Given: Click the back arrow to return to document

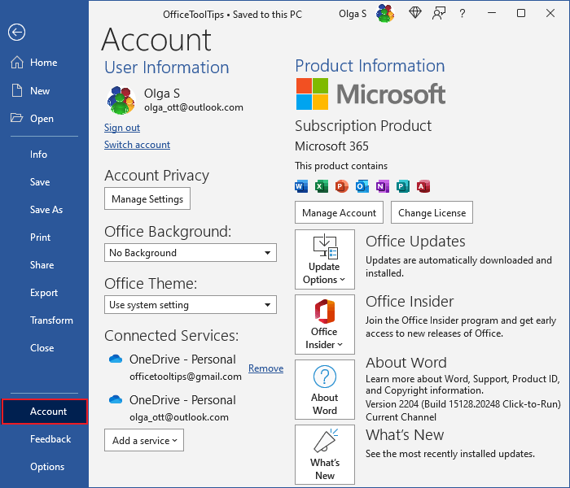Looking at the screenshot, I should point(17,33).
